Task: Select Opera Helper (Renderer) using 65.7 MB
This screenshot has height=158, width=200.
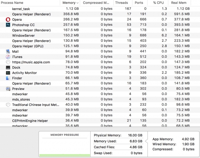Action: 100,83
